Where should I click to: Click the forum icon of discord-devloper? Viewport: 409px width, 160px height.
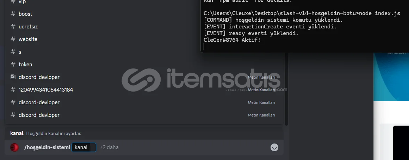13,77
